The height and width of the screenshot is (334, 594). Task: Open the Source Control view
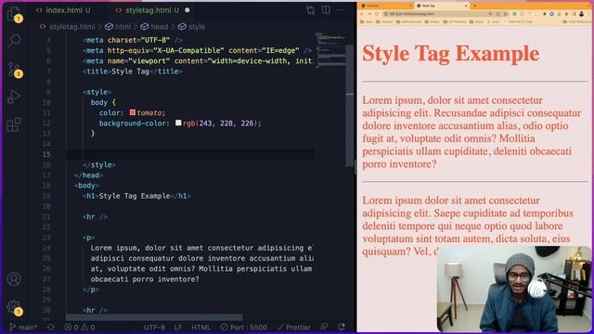tap(15, 70)
